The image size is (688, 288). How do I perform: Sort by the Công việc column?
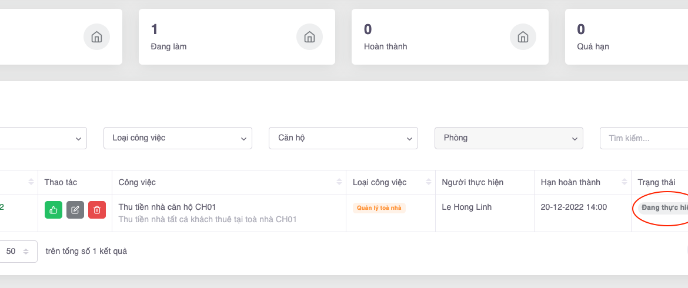pos(339,182)
